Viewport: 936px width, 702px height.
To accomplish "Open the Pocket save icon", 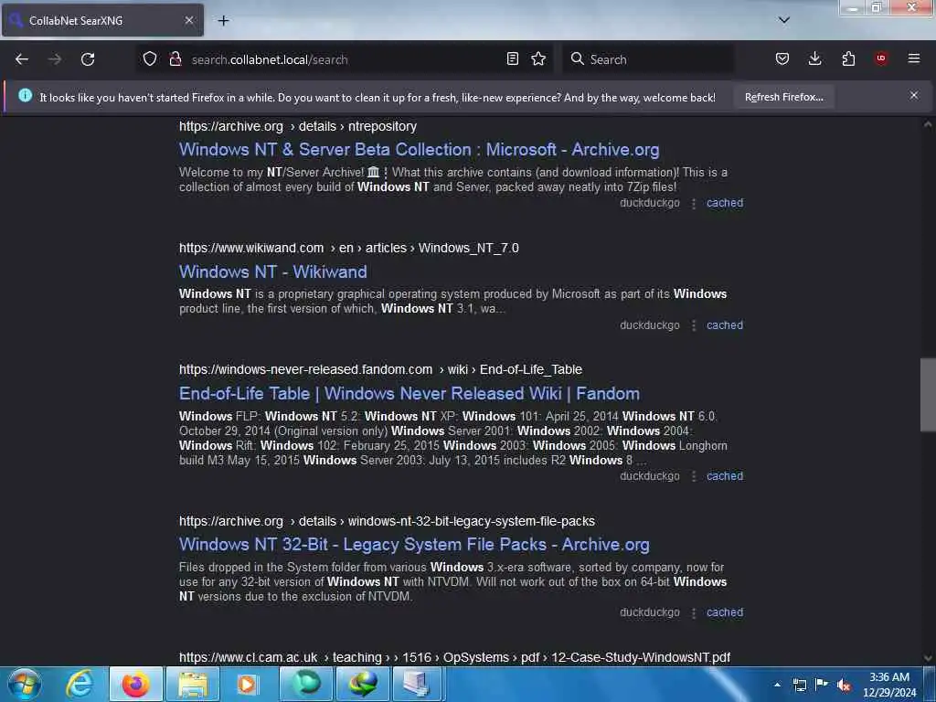I will [x=782, y=58].
